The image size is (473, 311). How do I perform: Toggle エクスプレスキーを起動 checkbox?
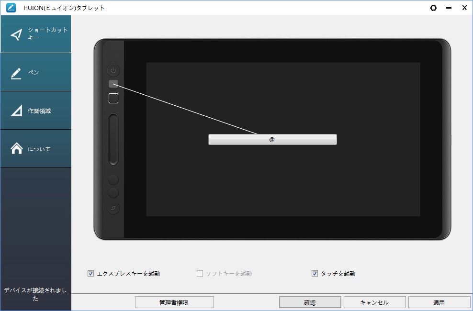click(90, 273)
